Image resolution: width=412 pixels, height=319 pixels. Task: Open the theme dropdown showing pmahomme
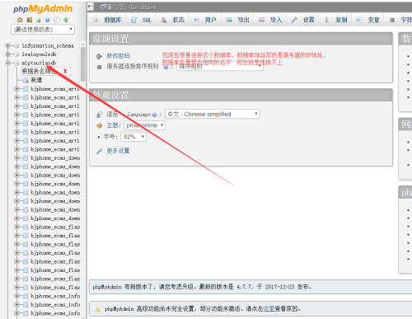(x=144, y=125)
